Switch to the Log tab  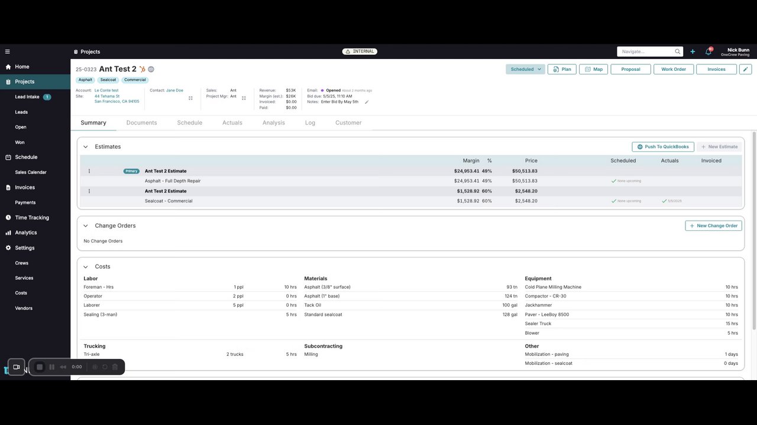[x=310, y=123]
